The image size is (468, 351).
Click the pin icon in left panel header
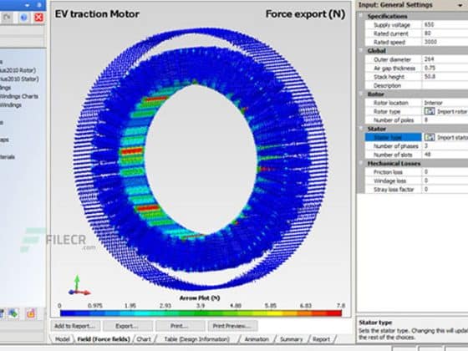click(x=39, y=5)
